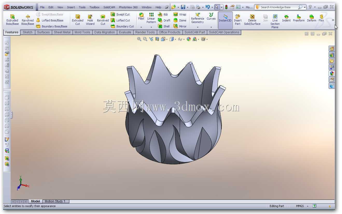
Task: Activate Live Section Plane
Action: click(275, 21)
